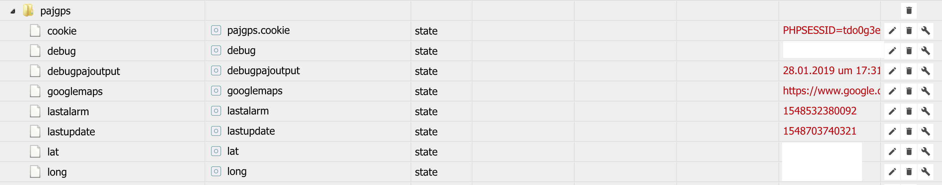Open settings wrench for lastupdate

[x=925, y=131]
